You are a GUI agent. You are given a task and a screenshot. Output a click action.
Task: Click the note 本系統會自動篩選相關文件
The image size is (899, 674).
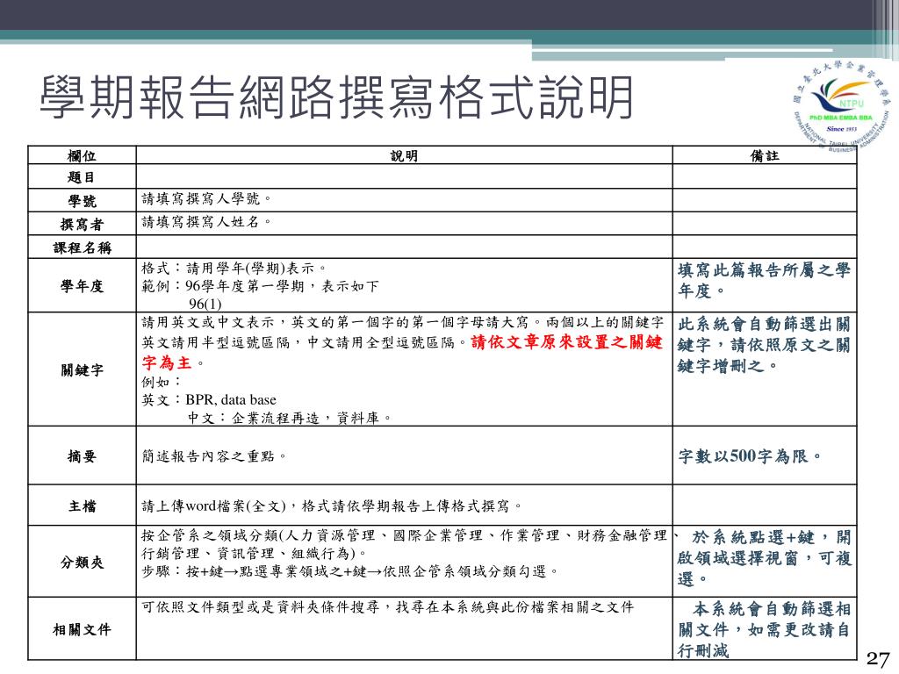click(764, 629)
